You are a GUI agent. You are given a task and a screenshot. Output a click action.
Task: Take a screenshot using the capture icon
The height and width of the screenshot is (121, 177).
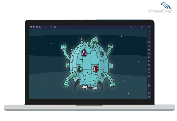pyautogui.click(x=149, y=61)
